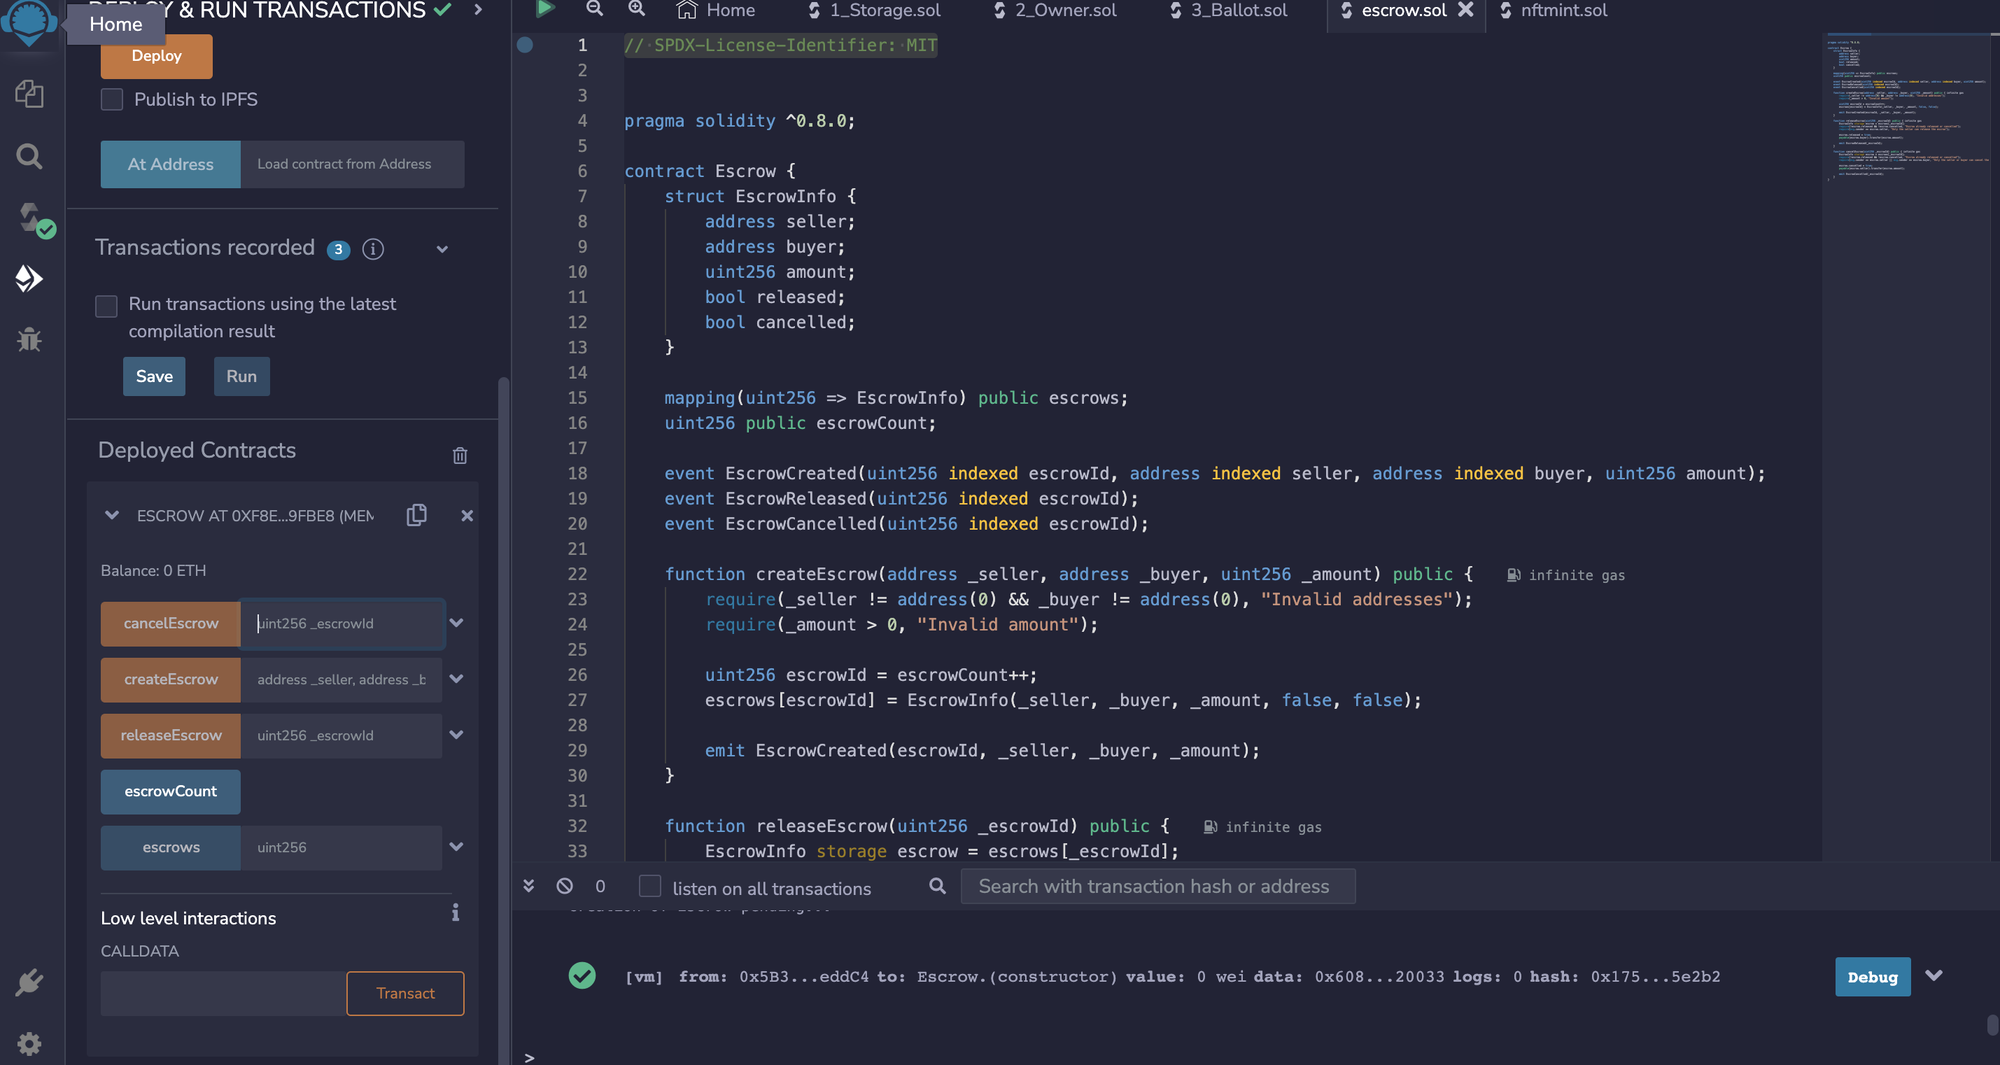Open the File explorer sidebar icon
Image resolution: width=2000 pixels, height=1065 pixels.
tap(29, 94)
